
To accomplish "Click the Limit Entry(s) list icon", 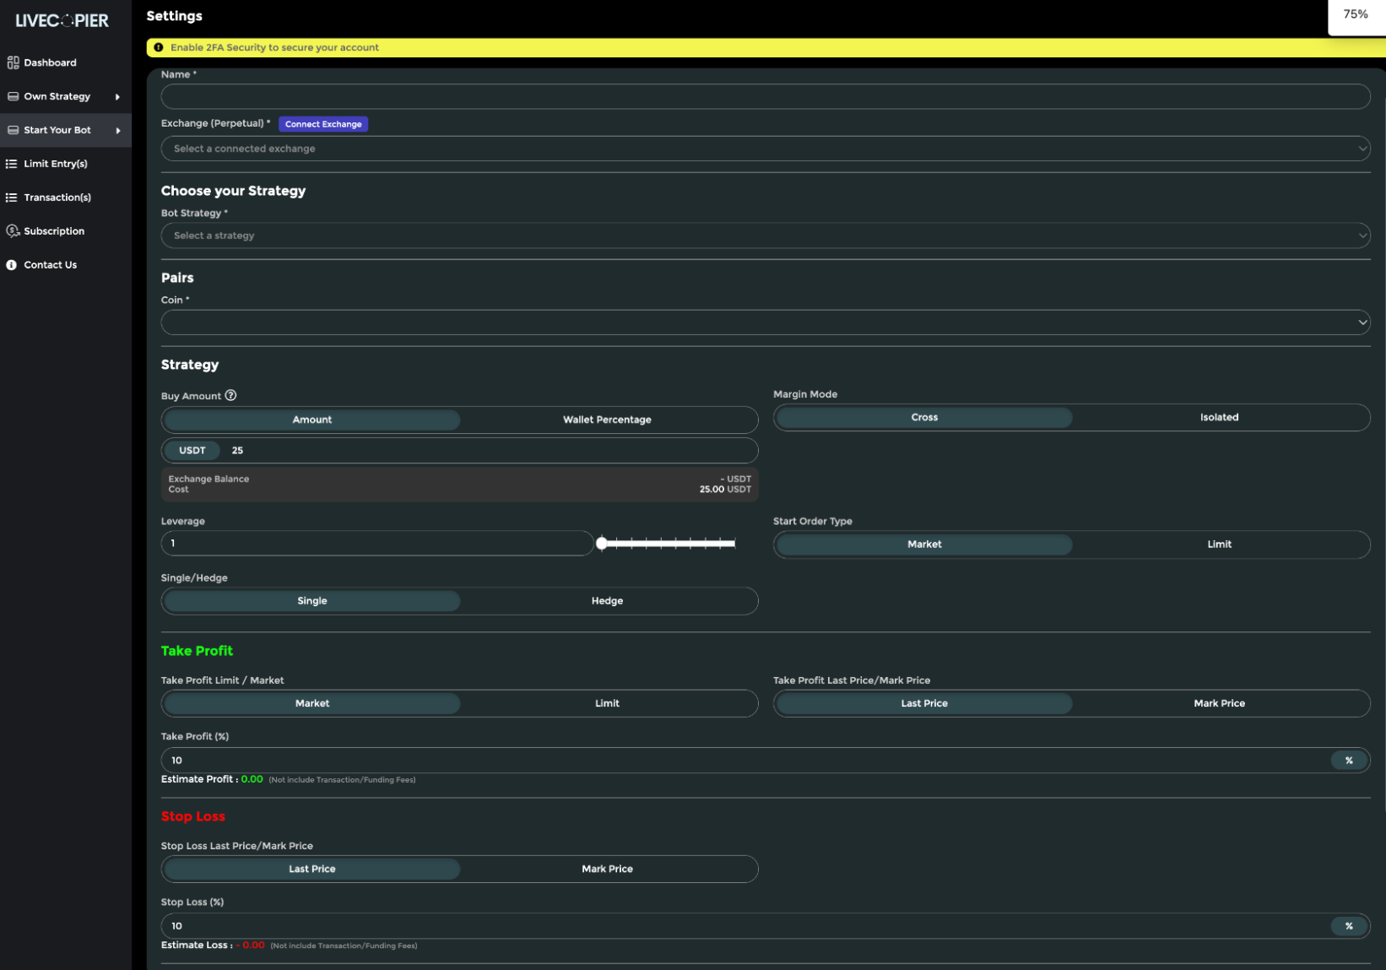I will (12, 164).
